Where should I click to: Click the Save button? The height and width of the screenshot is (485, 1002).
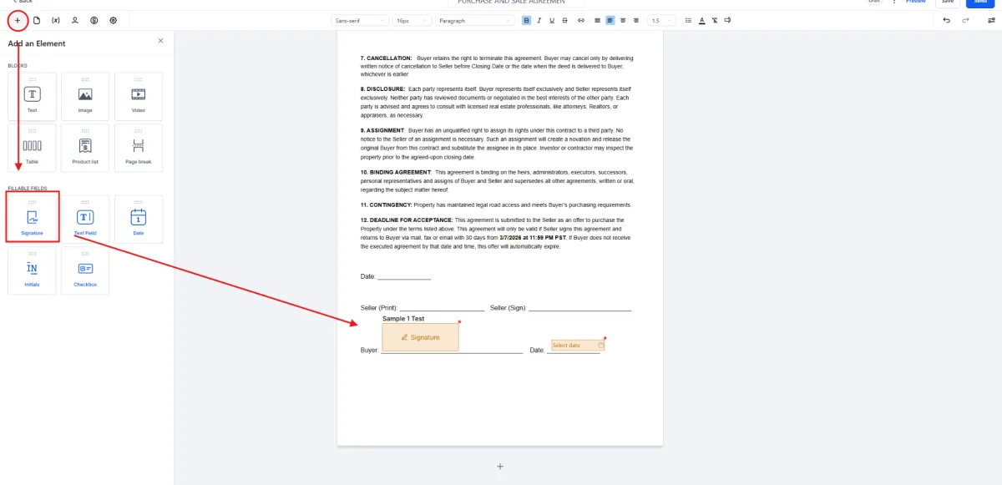[x=948, y=3]
